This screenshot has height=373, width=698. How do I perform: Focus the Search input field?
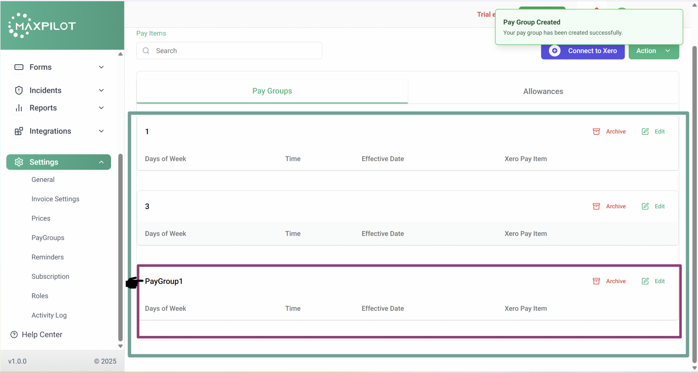pos(234,51)
